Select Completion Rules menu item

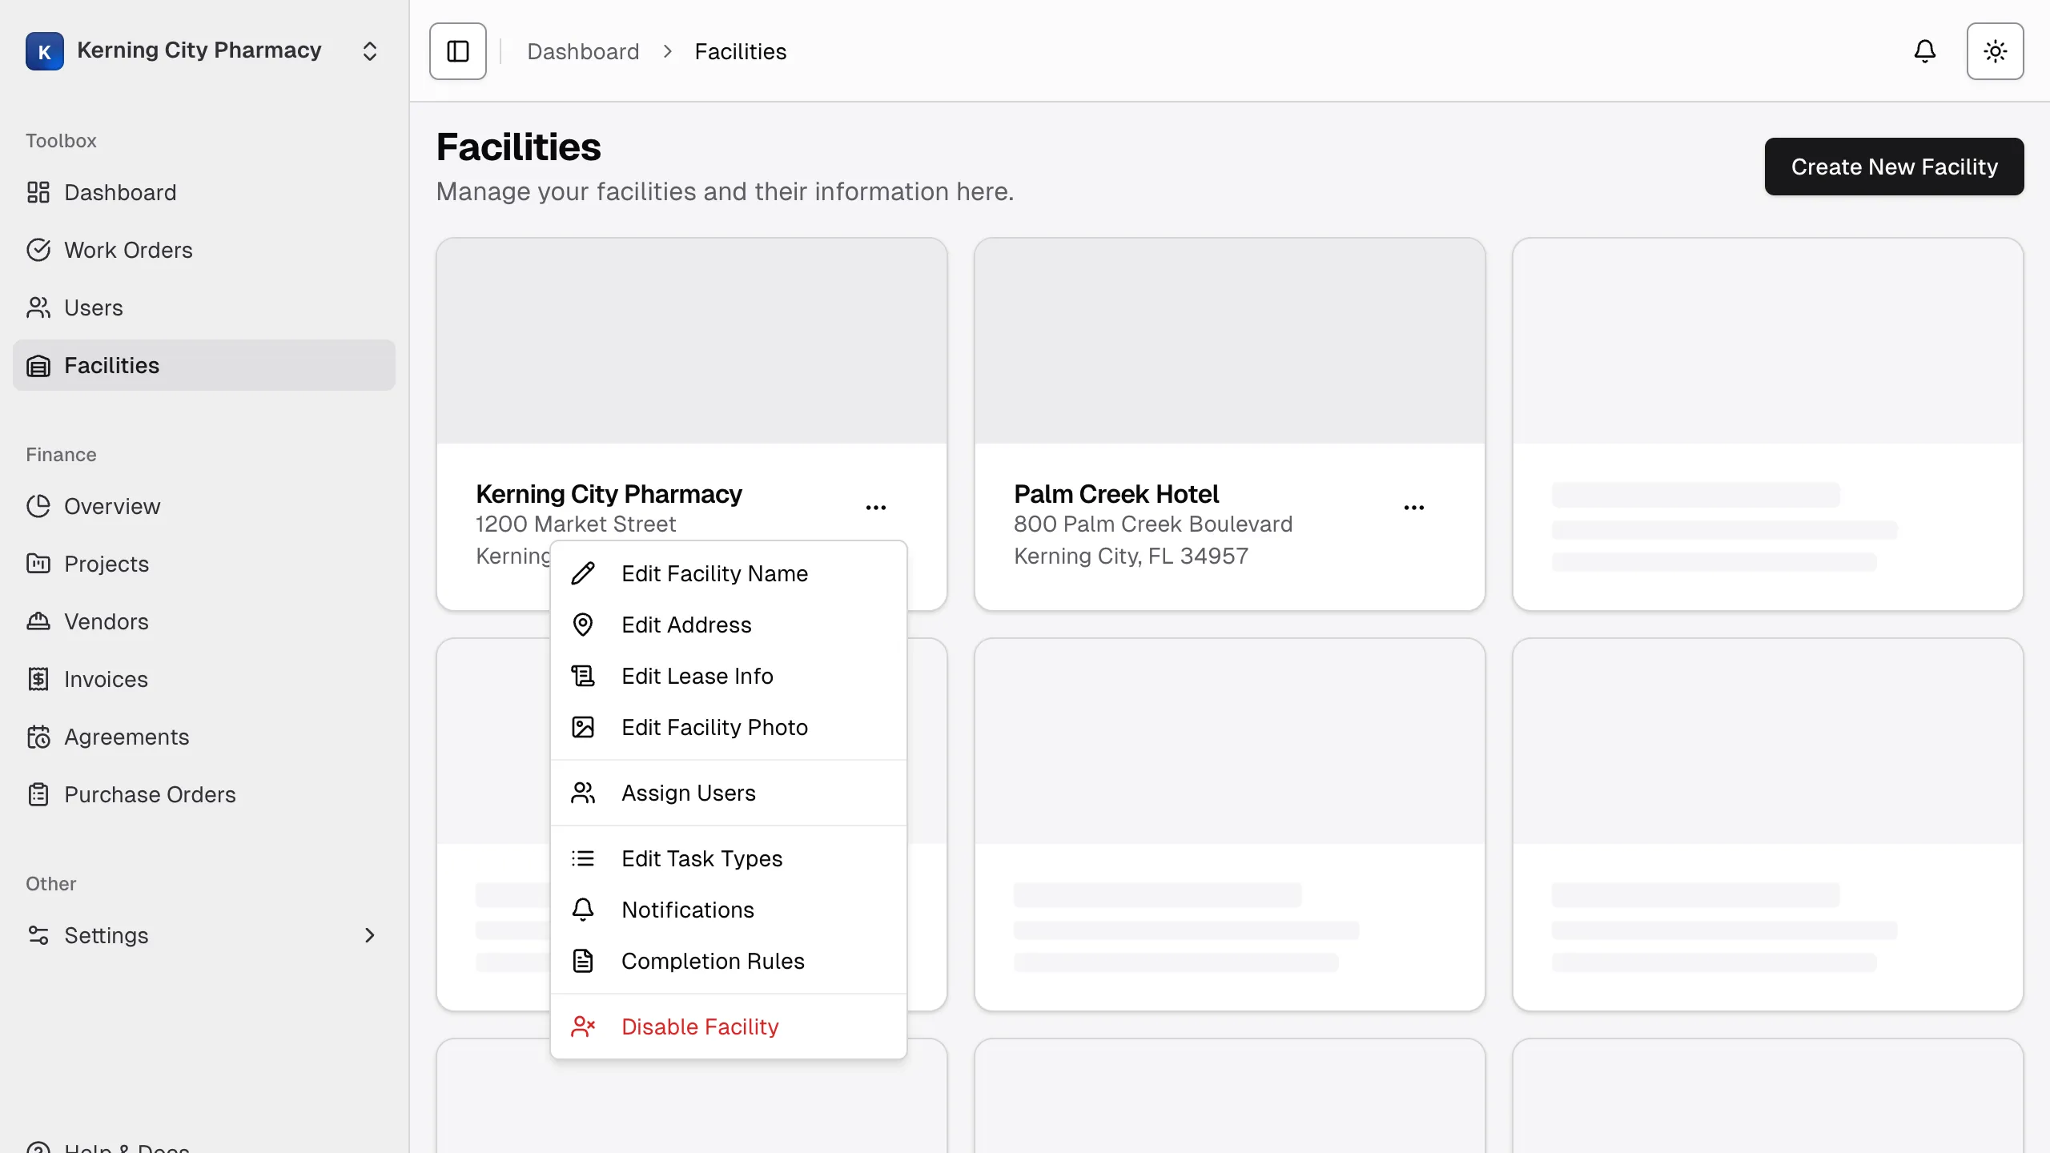pyautogui.click(x=729, y=961)
